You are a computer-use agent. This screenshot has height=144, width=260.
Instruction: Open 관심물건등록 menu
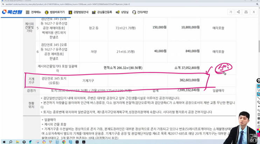[x=102, y=12]
